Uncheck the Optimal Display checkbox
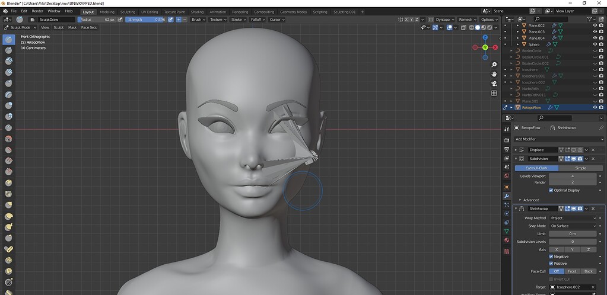Screen dimensions: 607x295 551,190
